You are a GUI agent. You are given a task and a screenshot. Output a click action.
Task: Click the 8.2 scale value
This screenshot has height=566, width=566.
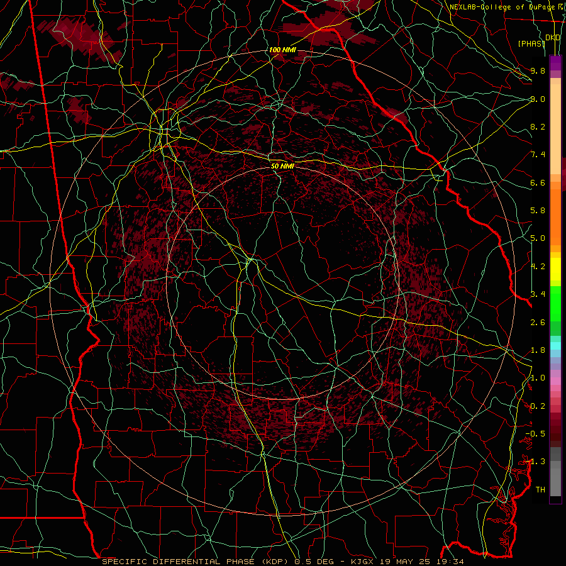click(x=538, y=126)
